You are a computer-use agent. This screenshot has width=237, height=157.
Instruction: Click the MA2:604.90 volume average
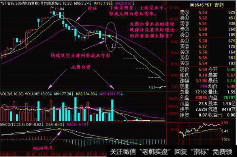tap(85, 94)
